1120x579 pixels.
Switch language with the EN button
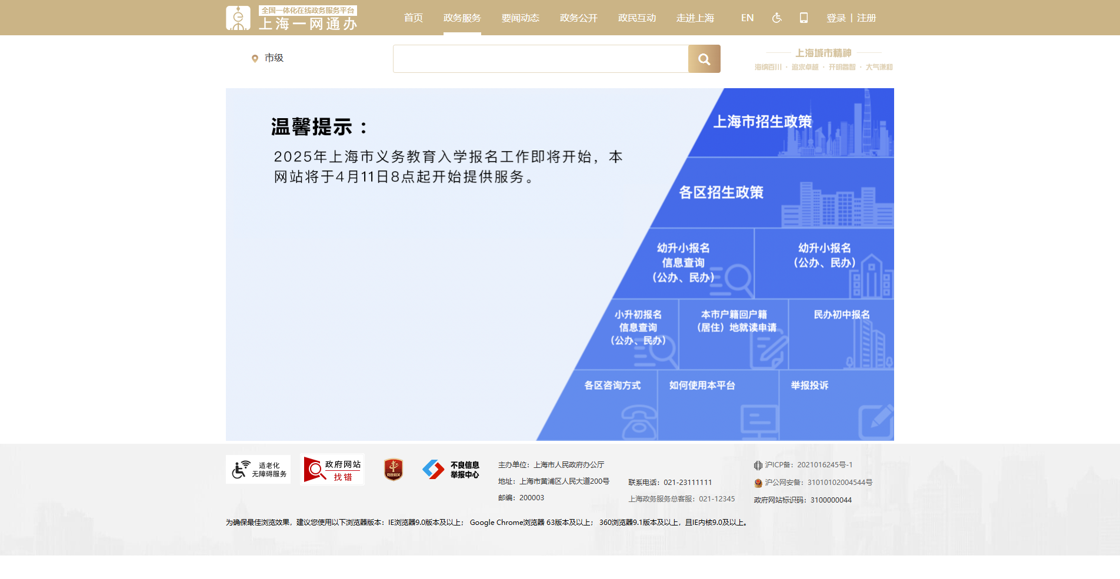(x=747, y=18)
